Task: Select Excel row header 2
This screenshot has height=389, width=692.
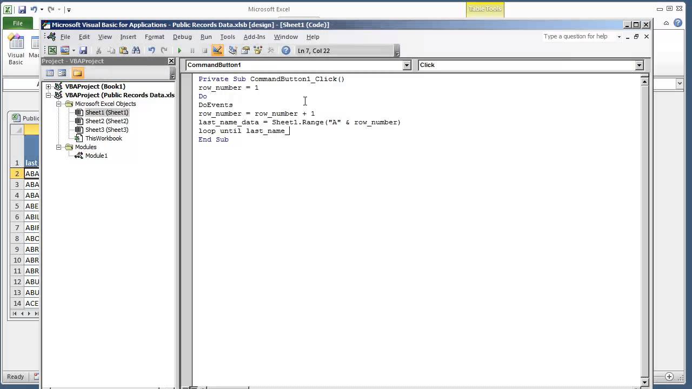Action: click(x=17, y=173)
